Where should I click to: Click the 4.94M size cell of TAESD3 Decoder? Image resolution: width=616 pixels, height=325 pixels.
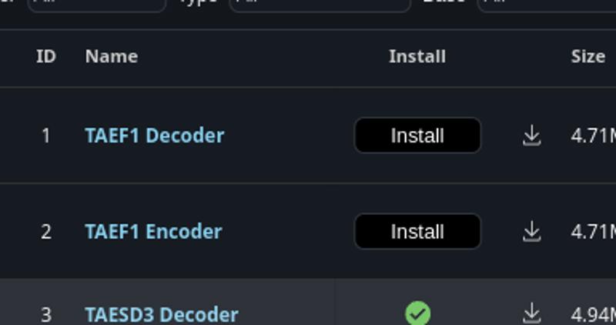(593, 315)
